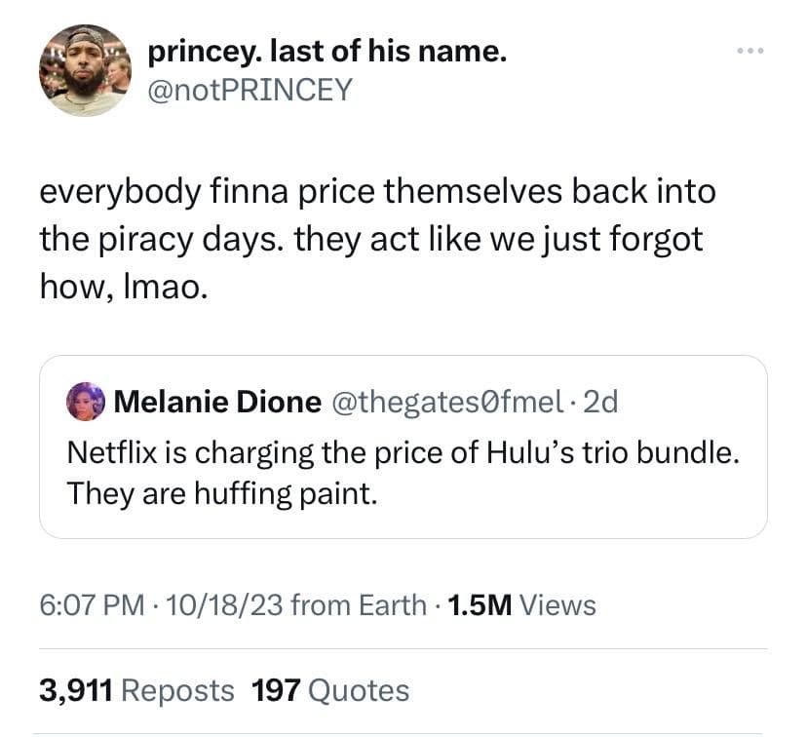Click 'They are huffing paint.' in quoted tweet
807x737 pixels.
220,493
